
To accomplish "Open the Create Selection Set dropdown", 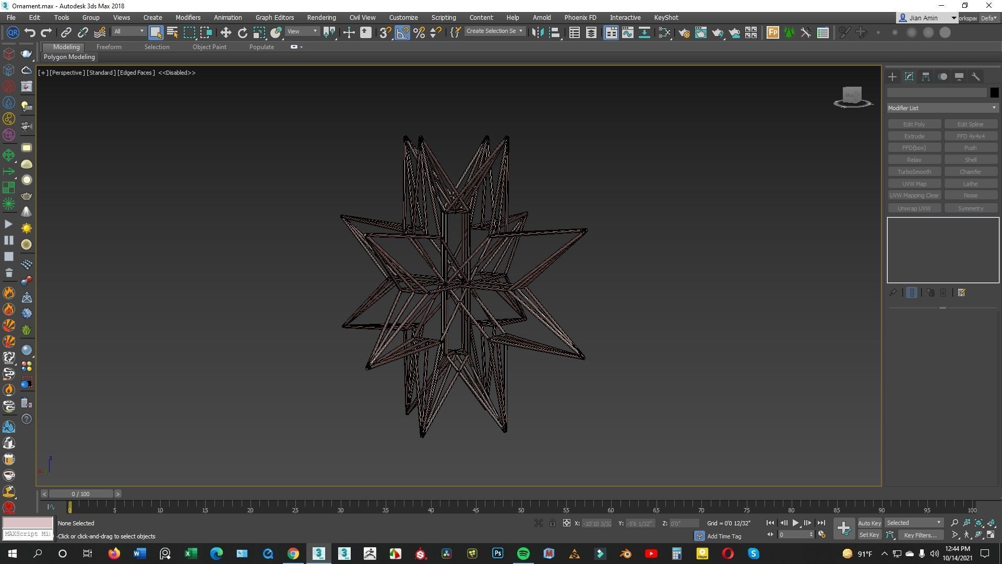I will tap(494, 31).
